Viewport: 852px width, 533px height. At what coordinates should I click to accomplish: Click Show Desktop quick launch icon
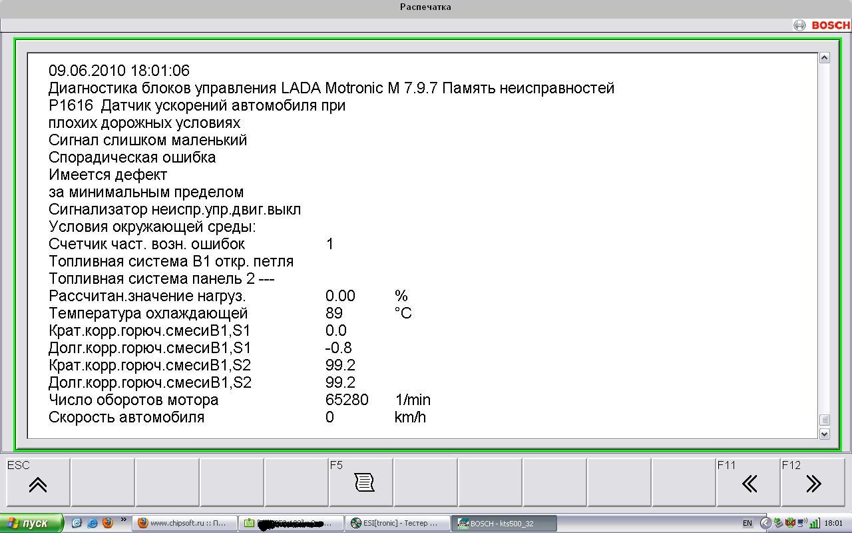[x=77, y=523]
